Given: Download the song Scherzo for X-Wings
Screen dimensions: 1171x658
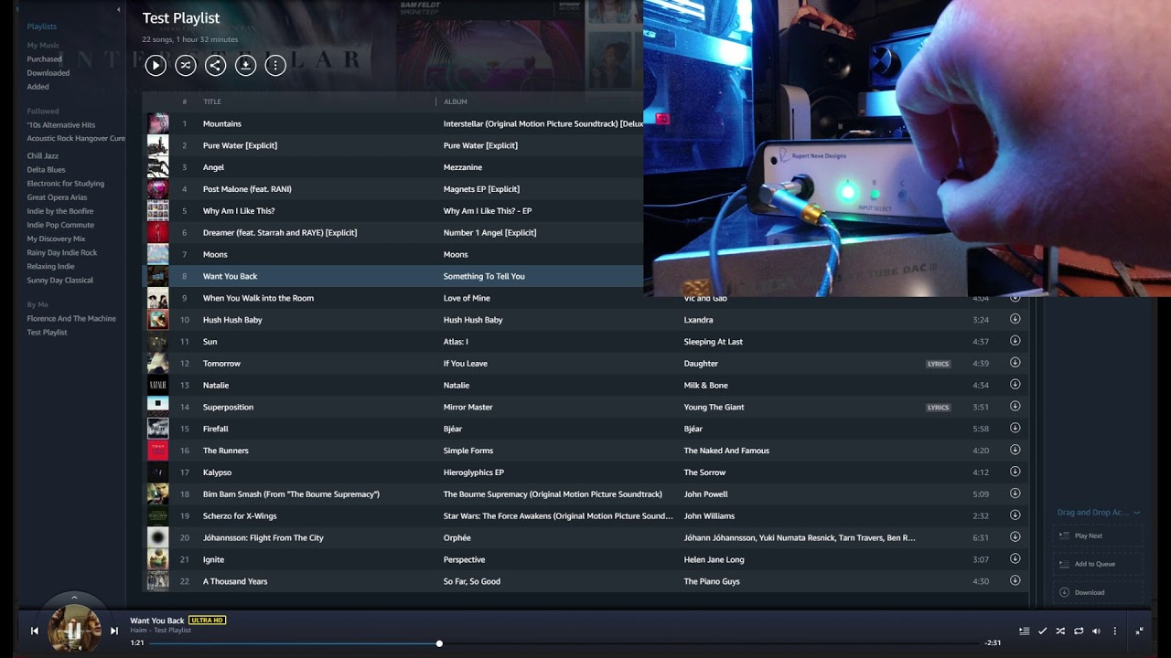Looking at the screenshot, I should [x=1015, y=515].
